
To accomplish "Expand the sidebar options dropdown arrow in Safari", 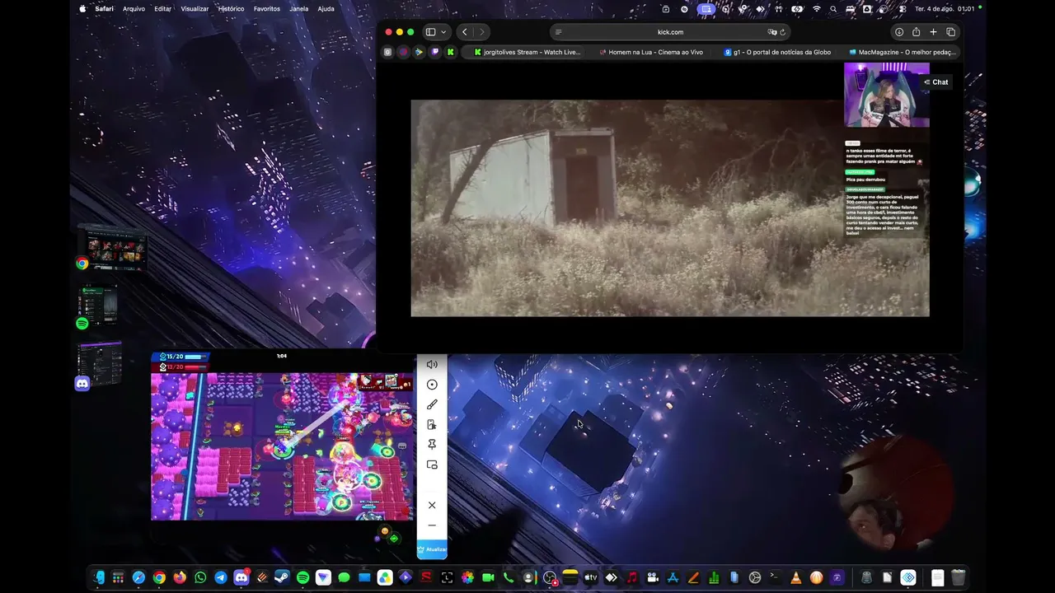I will point(443,32).
